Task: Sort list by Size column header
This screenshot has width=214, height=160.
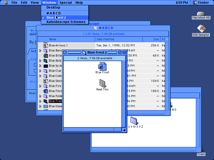Action: coord(151,39)
